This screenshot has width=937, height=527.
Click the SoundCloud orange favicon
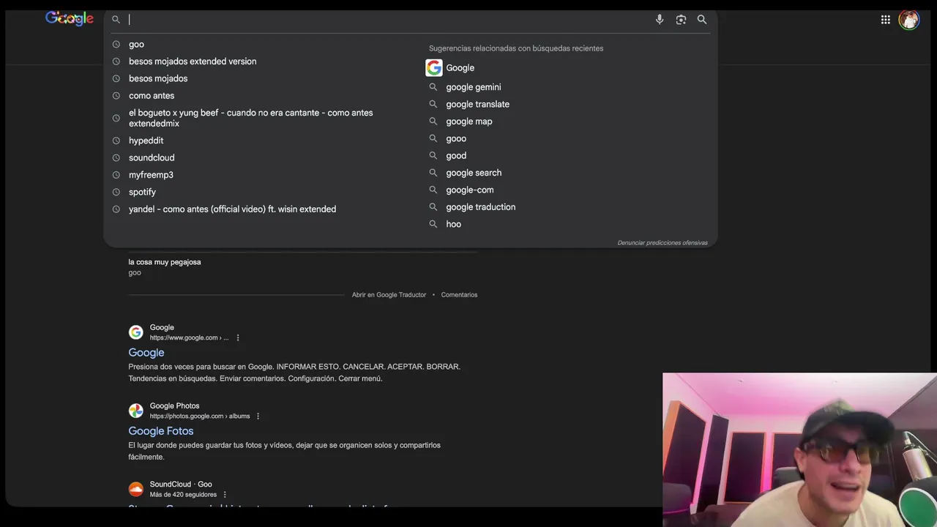pos(135,489)
